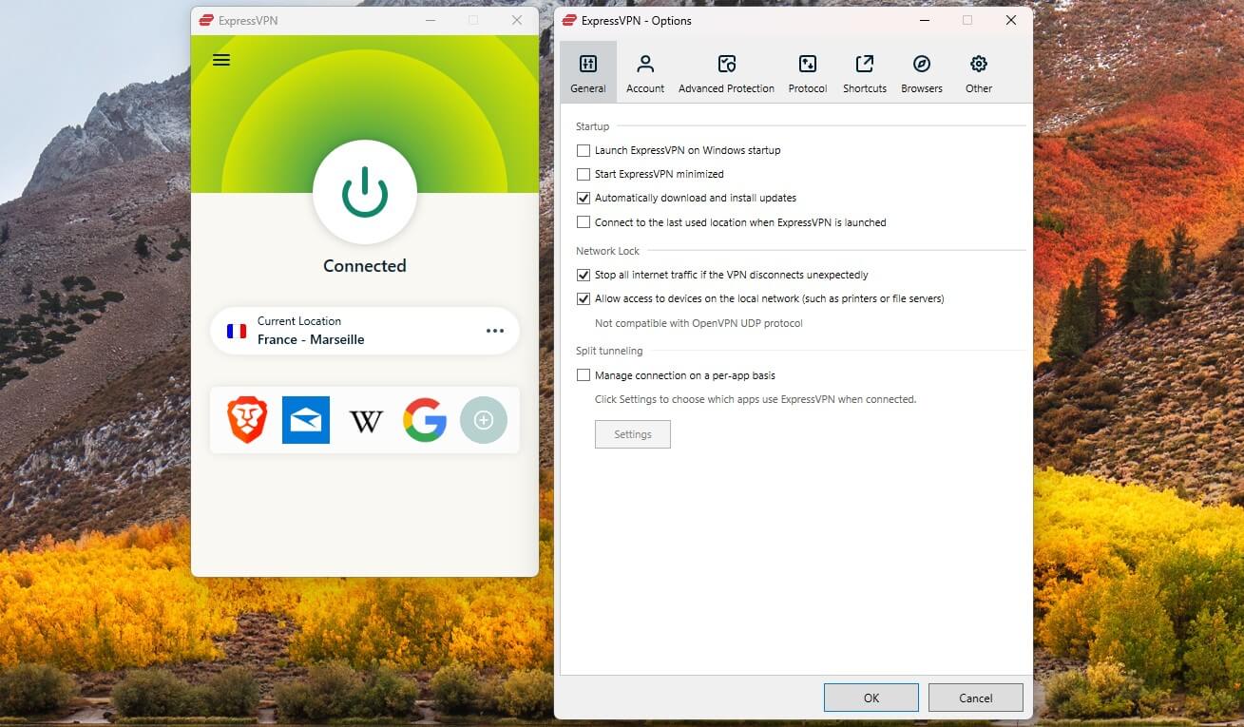This screenshot has height=727, width=1244.
Task: Enable Launch ExpressVPN on Windows startup
Action: (584, 150)
